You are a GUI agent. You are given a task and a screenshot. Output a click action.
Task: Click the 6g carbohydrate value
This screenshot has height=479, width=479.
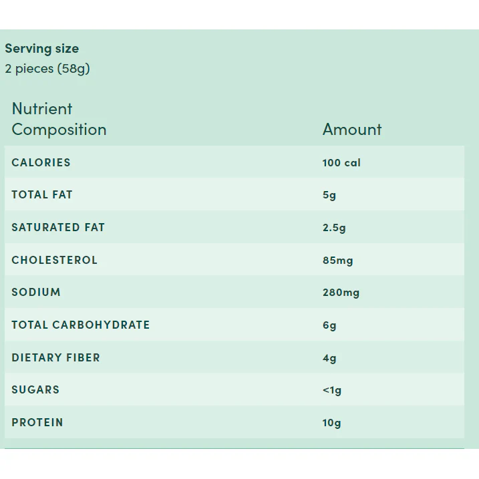click(x=329, y=326)
